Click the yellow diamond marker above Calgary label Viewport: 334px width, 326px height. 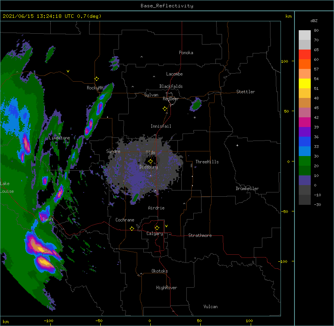click(x=157, y=228)
